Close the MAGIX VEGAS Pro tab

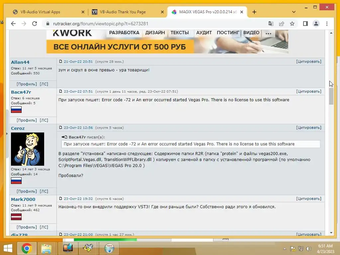coord(242,12)
